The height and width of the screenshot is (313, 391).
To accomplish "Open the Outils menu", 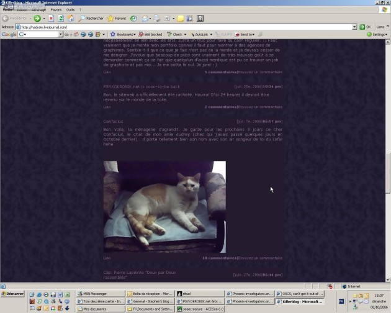I will tap(70, 10).
